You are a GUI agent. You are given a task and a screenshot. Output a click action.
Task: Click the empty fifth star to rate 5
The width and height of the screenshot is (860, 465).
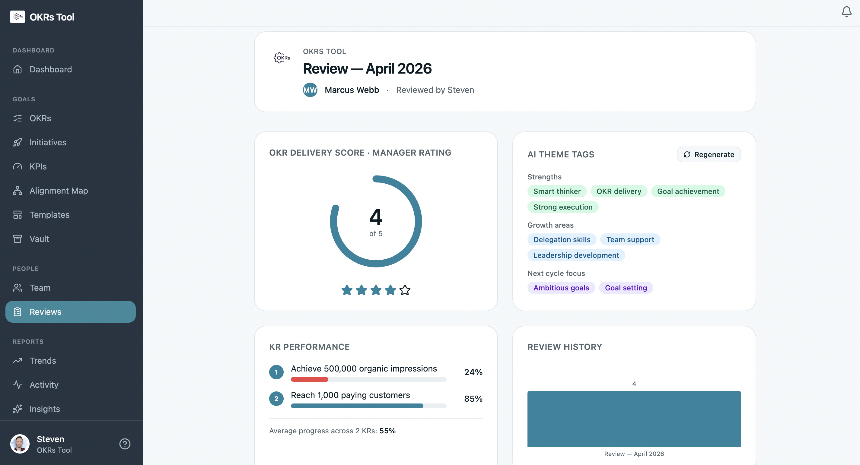tap(405, 290)
